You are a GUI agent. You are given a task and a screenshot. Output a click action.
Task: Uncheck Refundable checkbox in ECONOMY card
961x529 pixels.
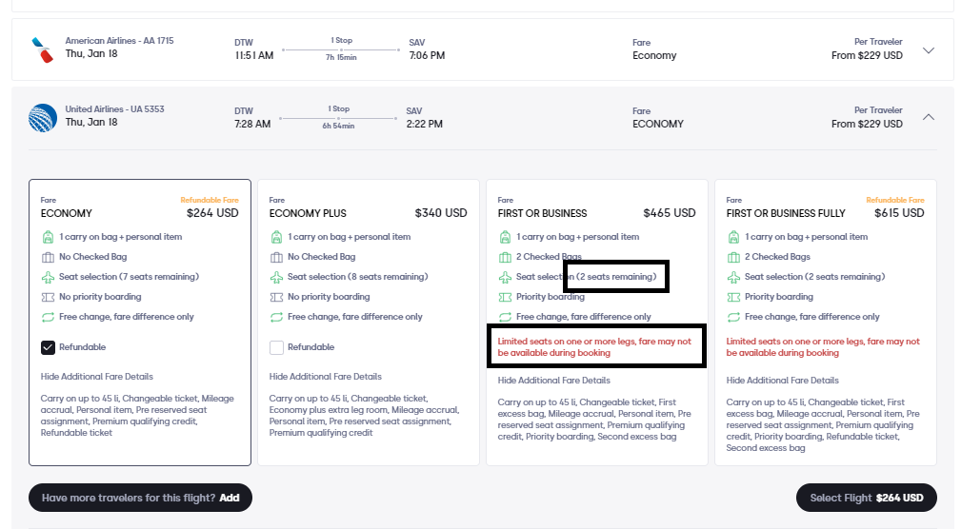pos(48,347)
